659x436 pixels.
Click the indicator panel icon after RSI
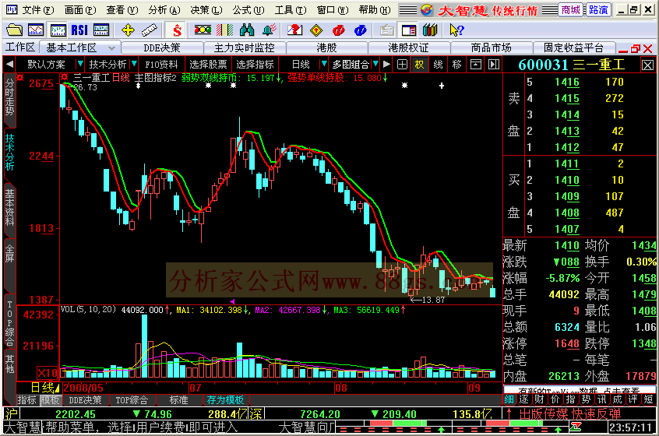tap(101, 30)
